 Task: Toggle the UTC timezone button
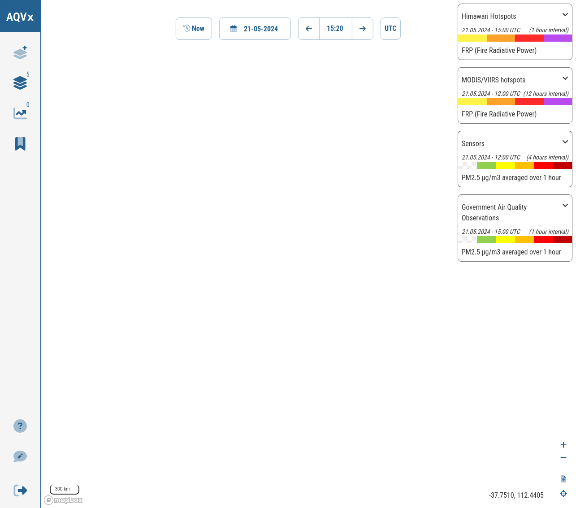(390, 29)
